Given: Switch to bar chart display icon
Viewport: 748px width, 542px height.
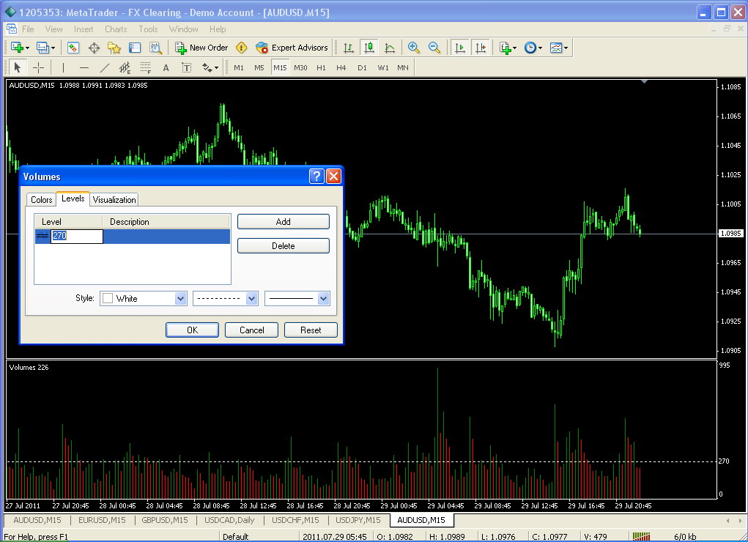Looking at the screenshot, I should click(349, 48).
